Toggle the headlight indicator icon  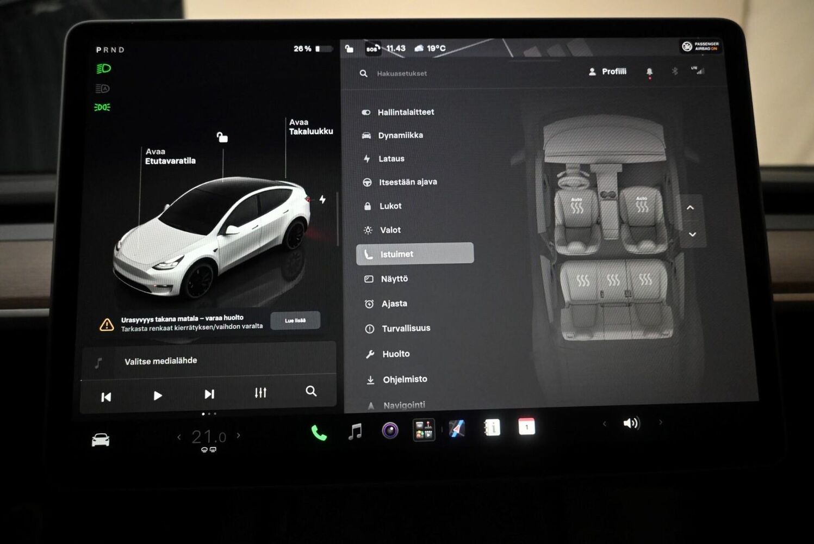(x=103, y=69)
